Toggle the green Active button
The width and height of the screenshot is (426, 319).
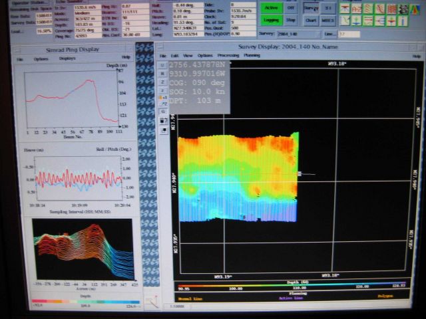(x=271, y=8)
